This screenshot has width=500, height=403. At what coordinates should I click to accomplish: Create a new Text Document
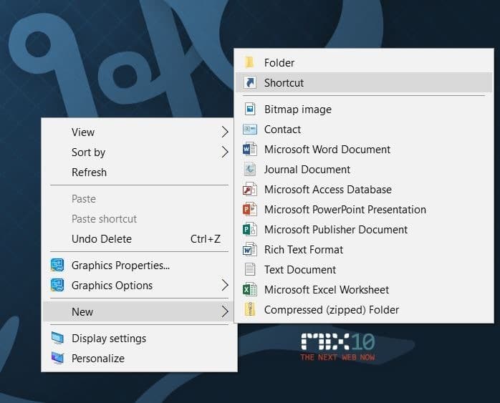point(364,270)
